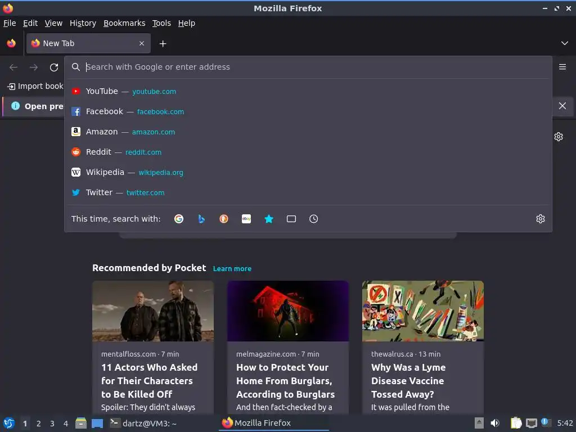Viewport: 576px width, 432px height.
Task: Open the taskbar start menu icon
Action: (x=9, y=423)
